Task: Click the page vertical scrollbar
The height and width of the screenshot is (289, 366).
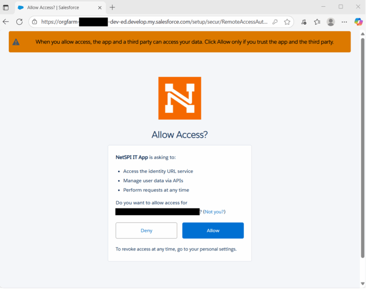Action: [363, 143]
